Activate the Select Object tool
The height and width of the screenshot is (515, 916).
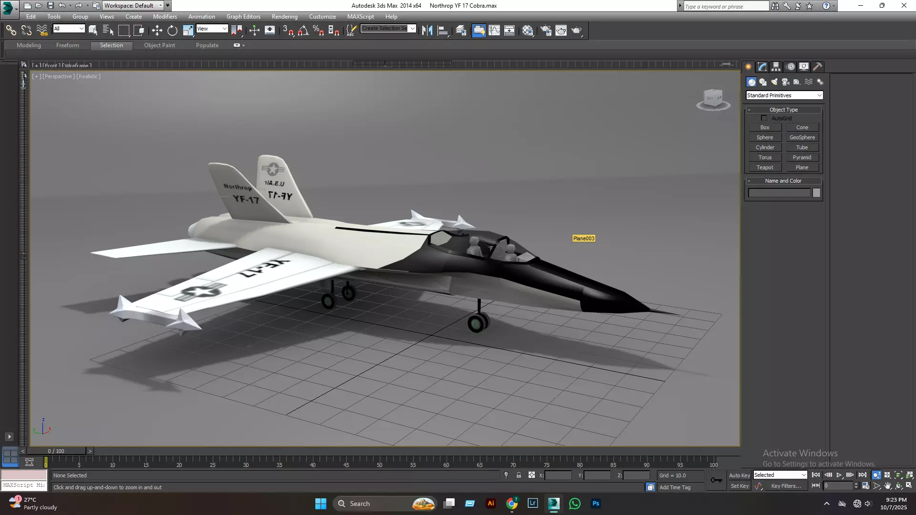pos(93,31)
